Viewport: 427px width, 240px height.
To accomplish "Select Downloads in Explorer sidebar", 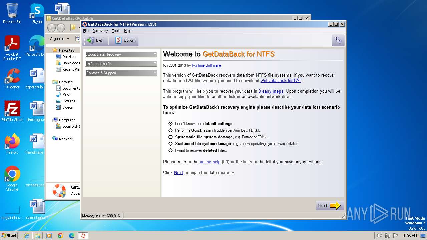I will pyautogui.click(x=68, y=63).
